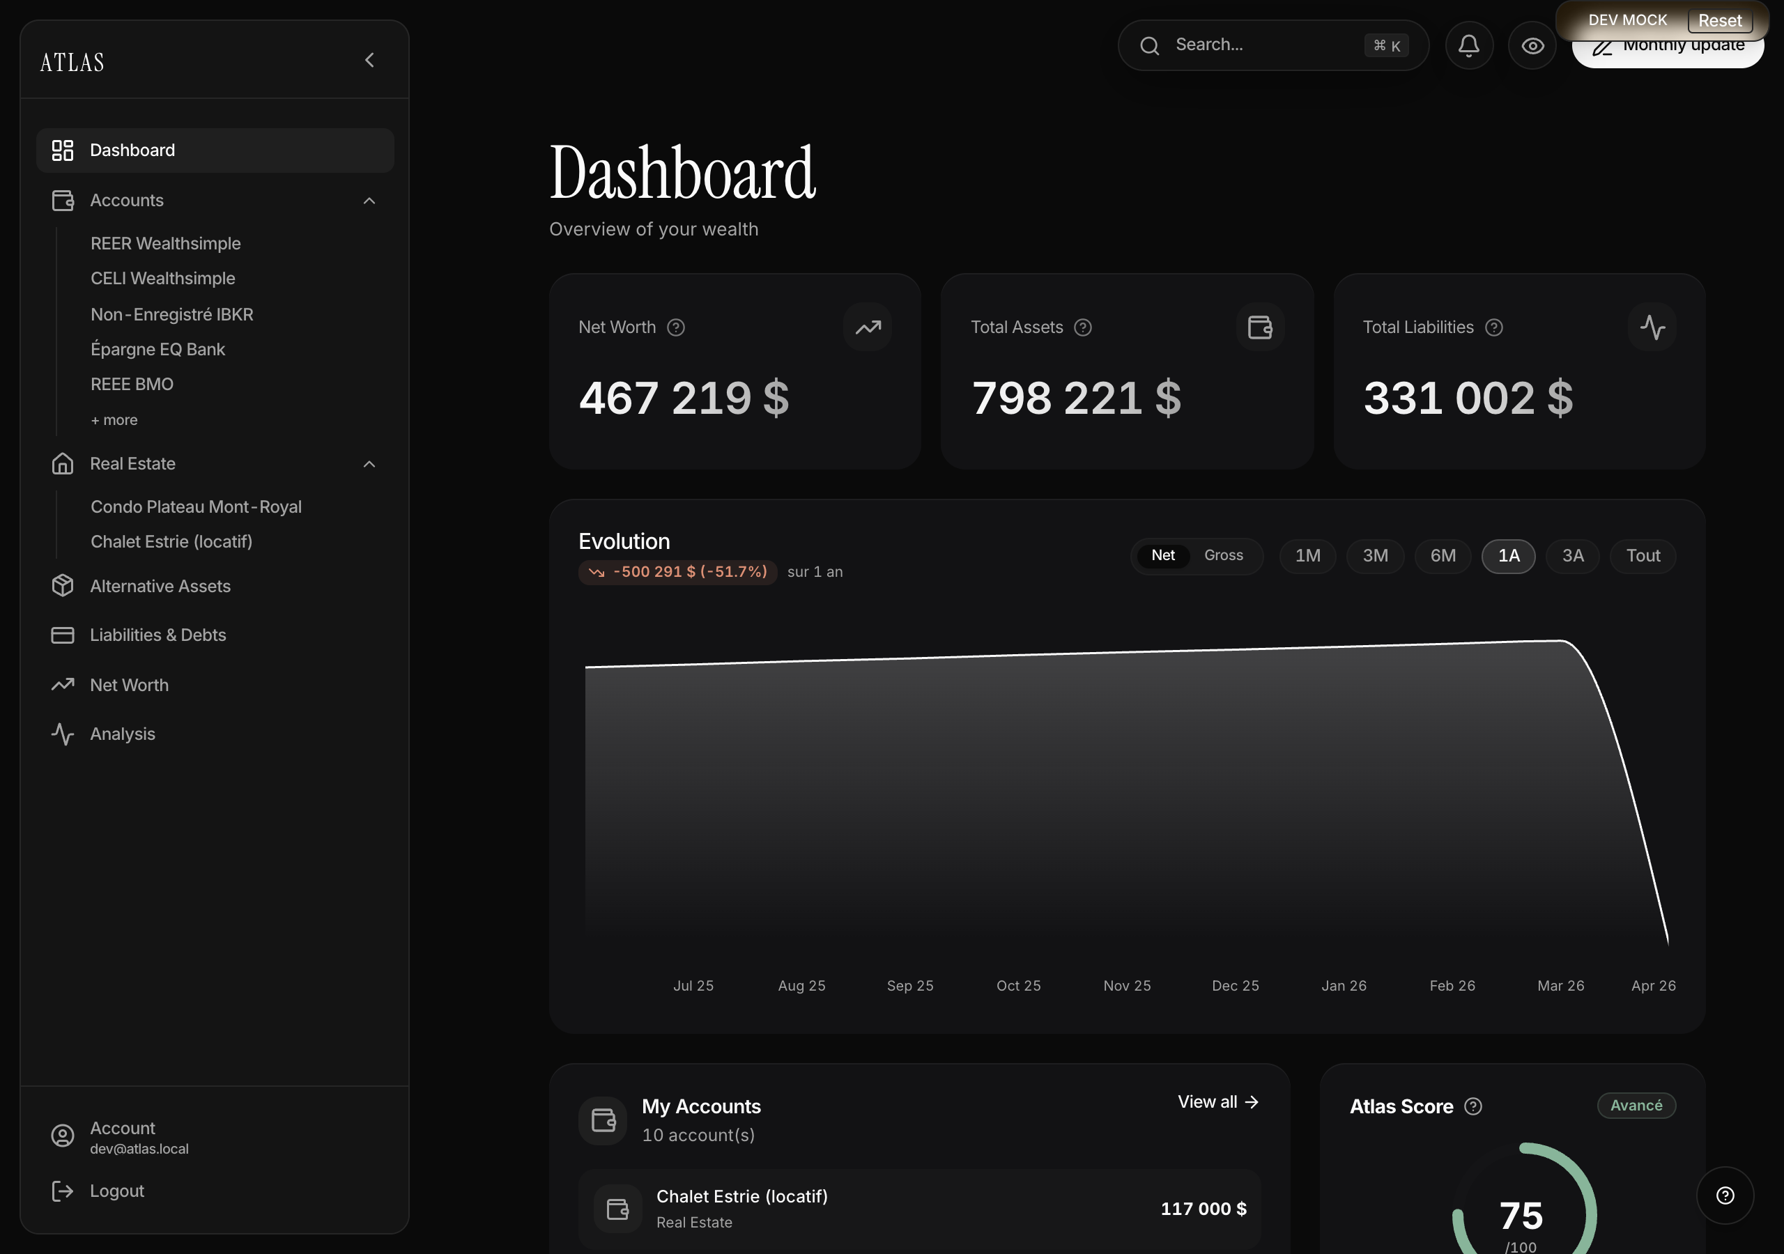This screenshot has height=1254, width=1784.
Task: Click the Liabilities & Debts card icon
Action: click(62, 635)
